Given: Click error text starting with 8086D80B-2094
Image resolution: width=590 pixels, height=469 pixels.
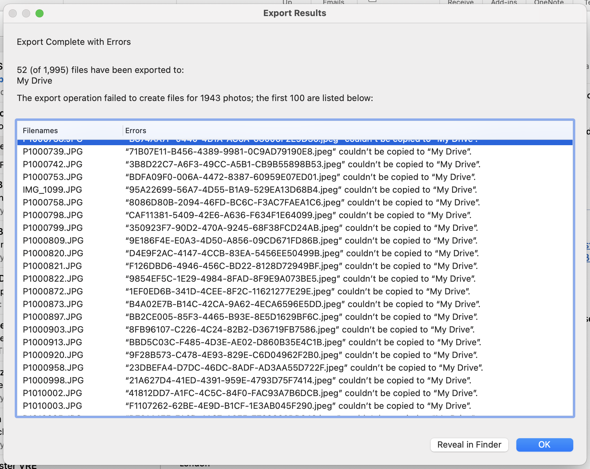Looking at the screenshot, I should tap(303, 202).
